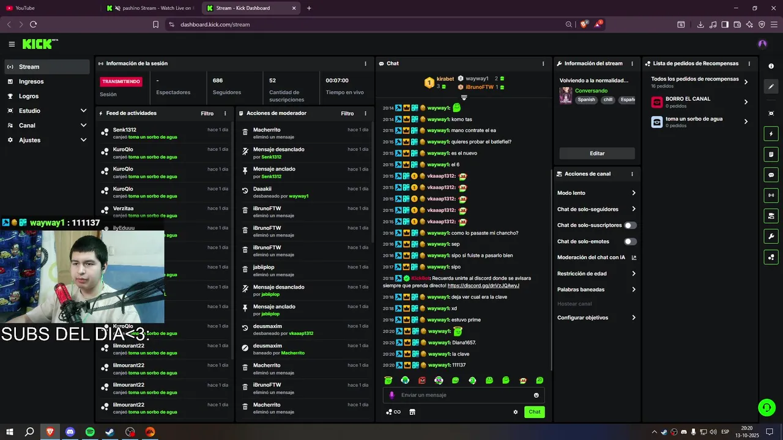
Task: Click the wrench widget icon in the right sidebar
Action: click(771, 237)
